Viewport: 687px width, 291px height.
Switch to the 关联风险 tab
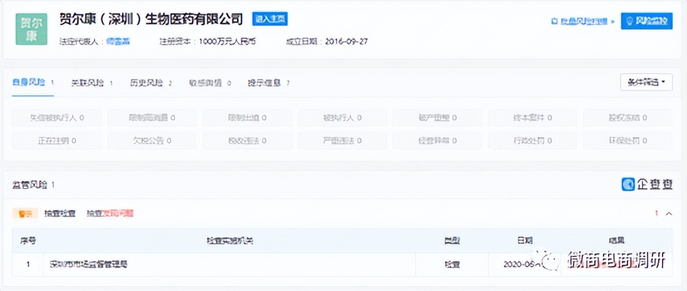[x=92, y=83]
